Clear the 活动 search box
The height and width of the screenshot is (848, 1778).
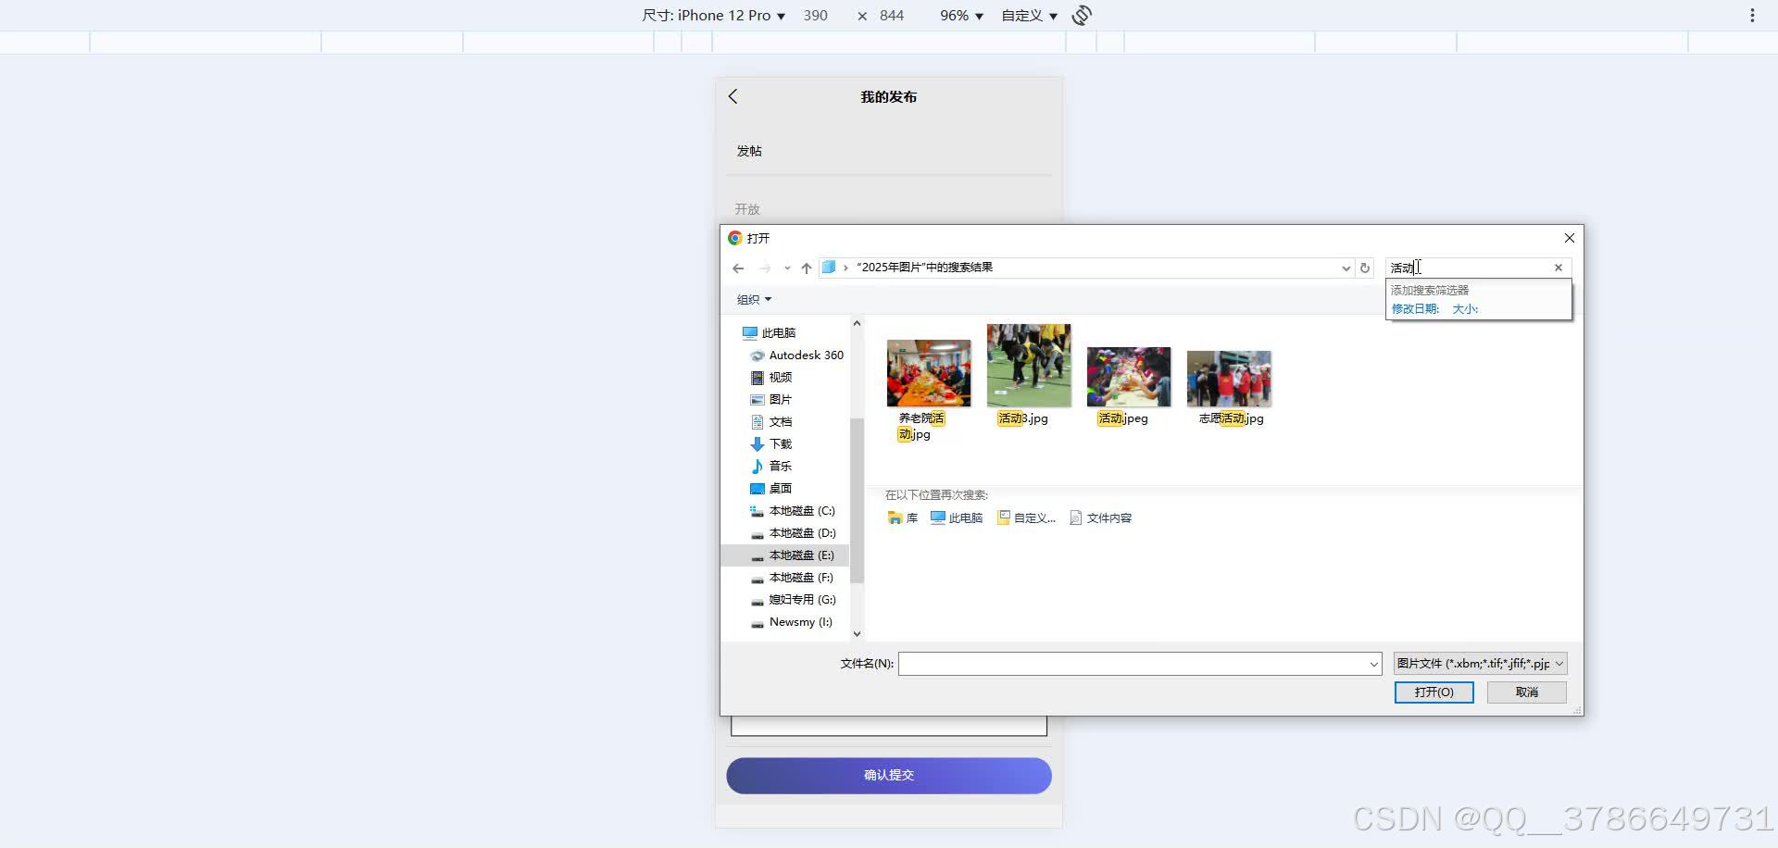click(1558, 268)
